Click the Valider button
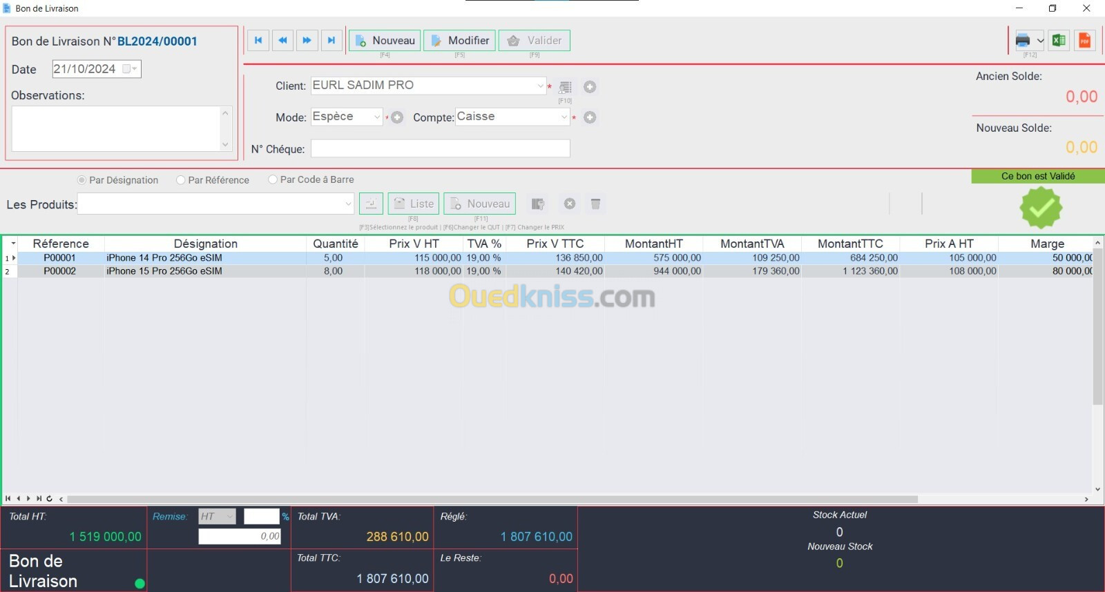1105x592 pixels. [x=535, y=41]
